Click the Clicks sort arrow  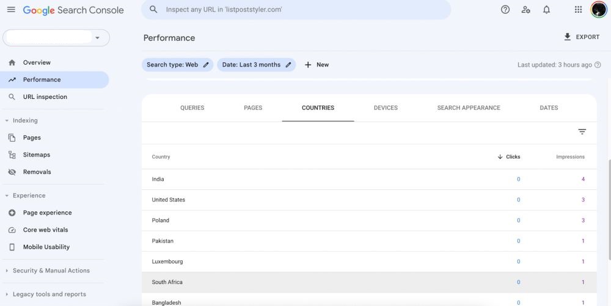500,156
